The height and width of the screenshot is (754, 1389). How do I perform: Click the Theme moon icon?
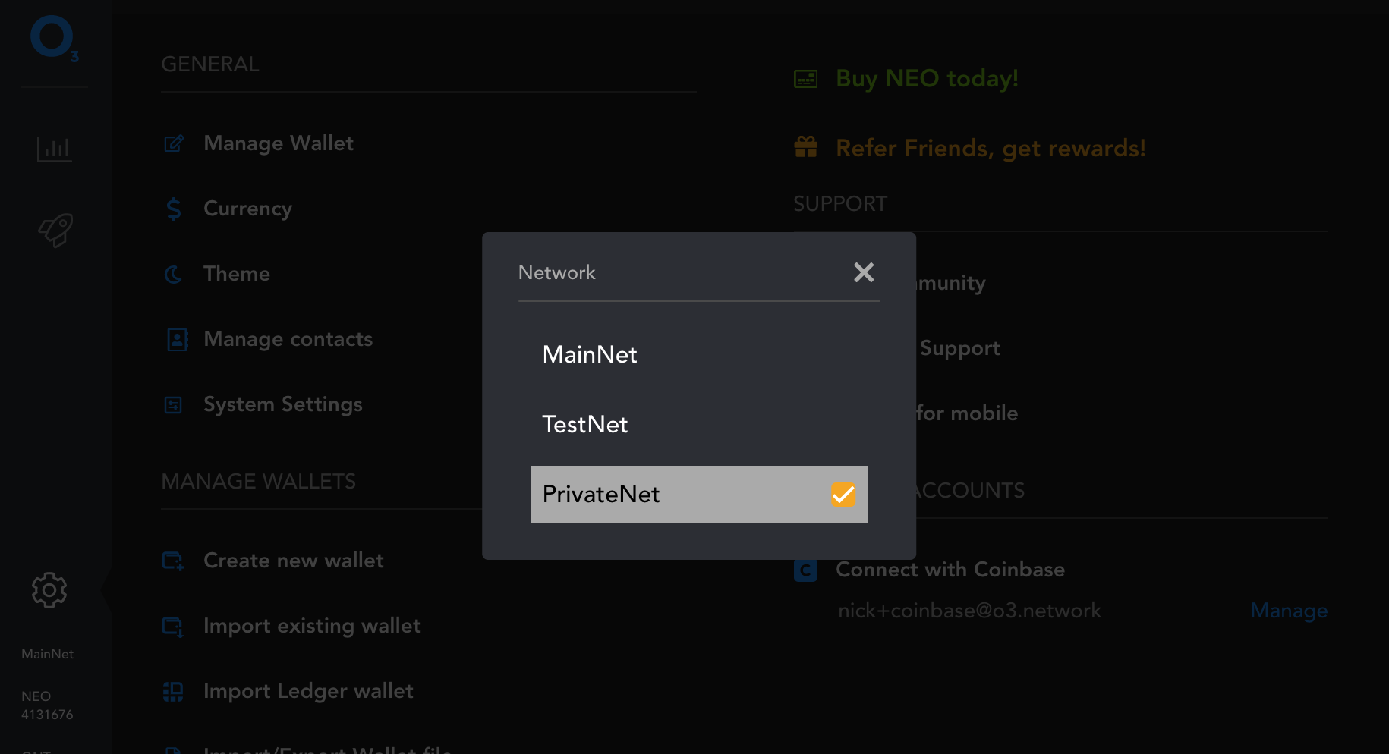[174, 274]
